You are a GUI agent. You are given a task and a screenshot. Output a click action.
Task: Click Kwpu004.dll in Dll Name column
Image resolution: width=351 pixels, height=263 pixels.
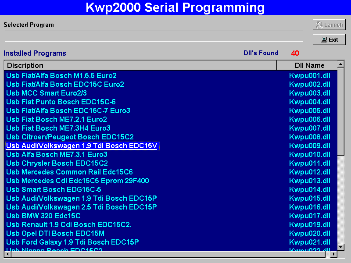(310, 102)
